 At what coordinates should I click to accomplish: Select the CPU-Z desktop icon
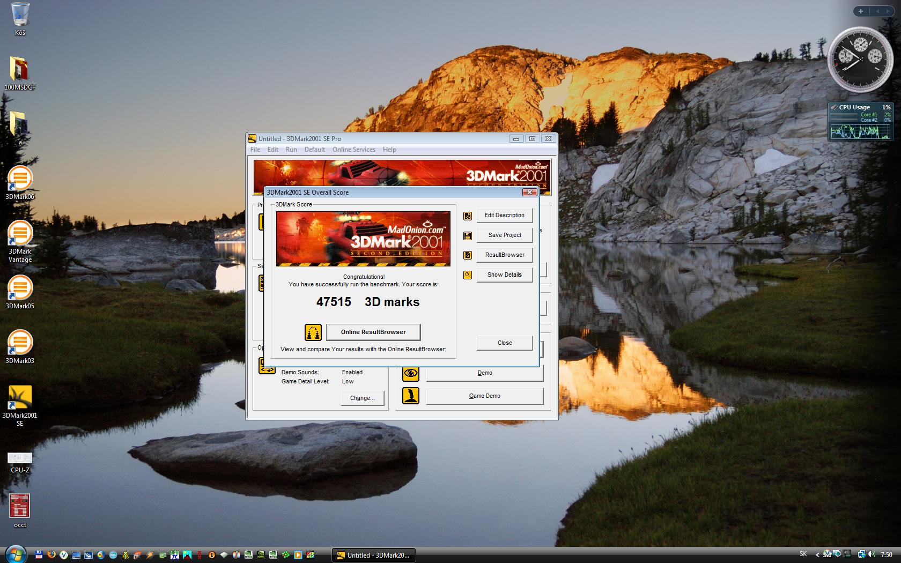pos(20,463)
